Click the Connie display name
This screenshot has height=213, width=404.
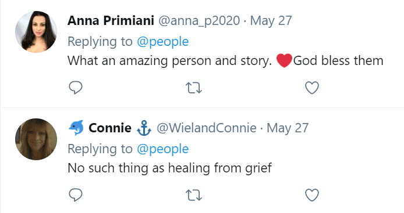coord(110,128)
